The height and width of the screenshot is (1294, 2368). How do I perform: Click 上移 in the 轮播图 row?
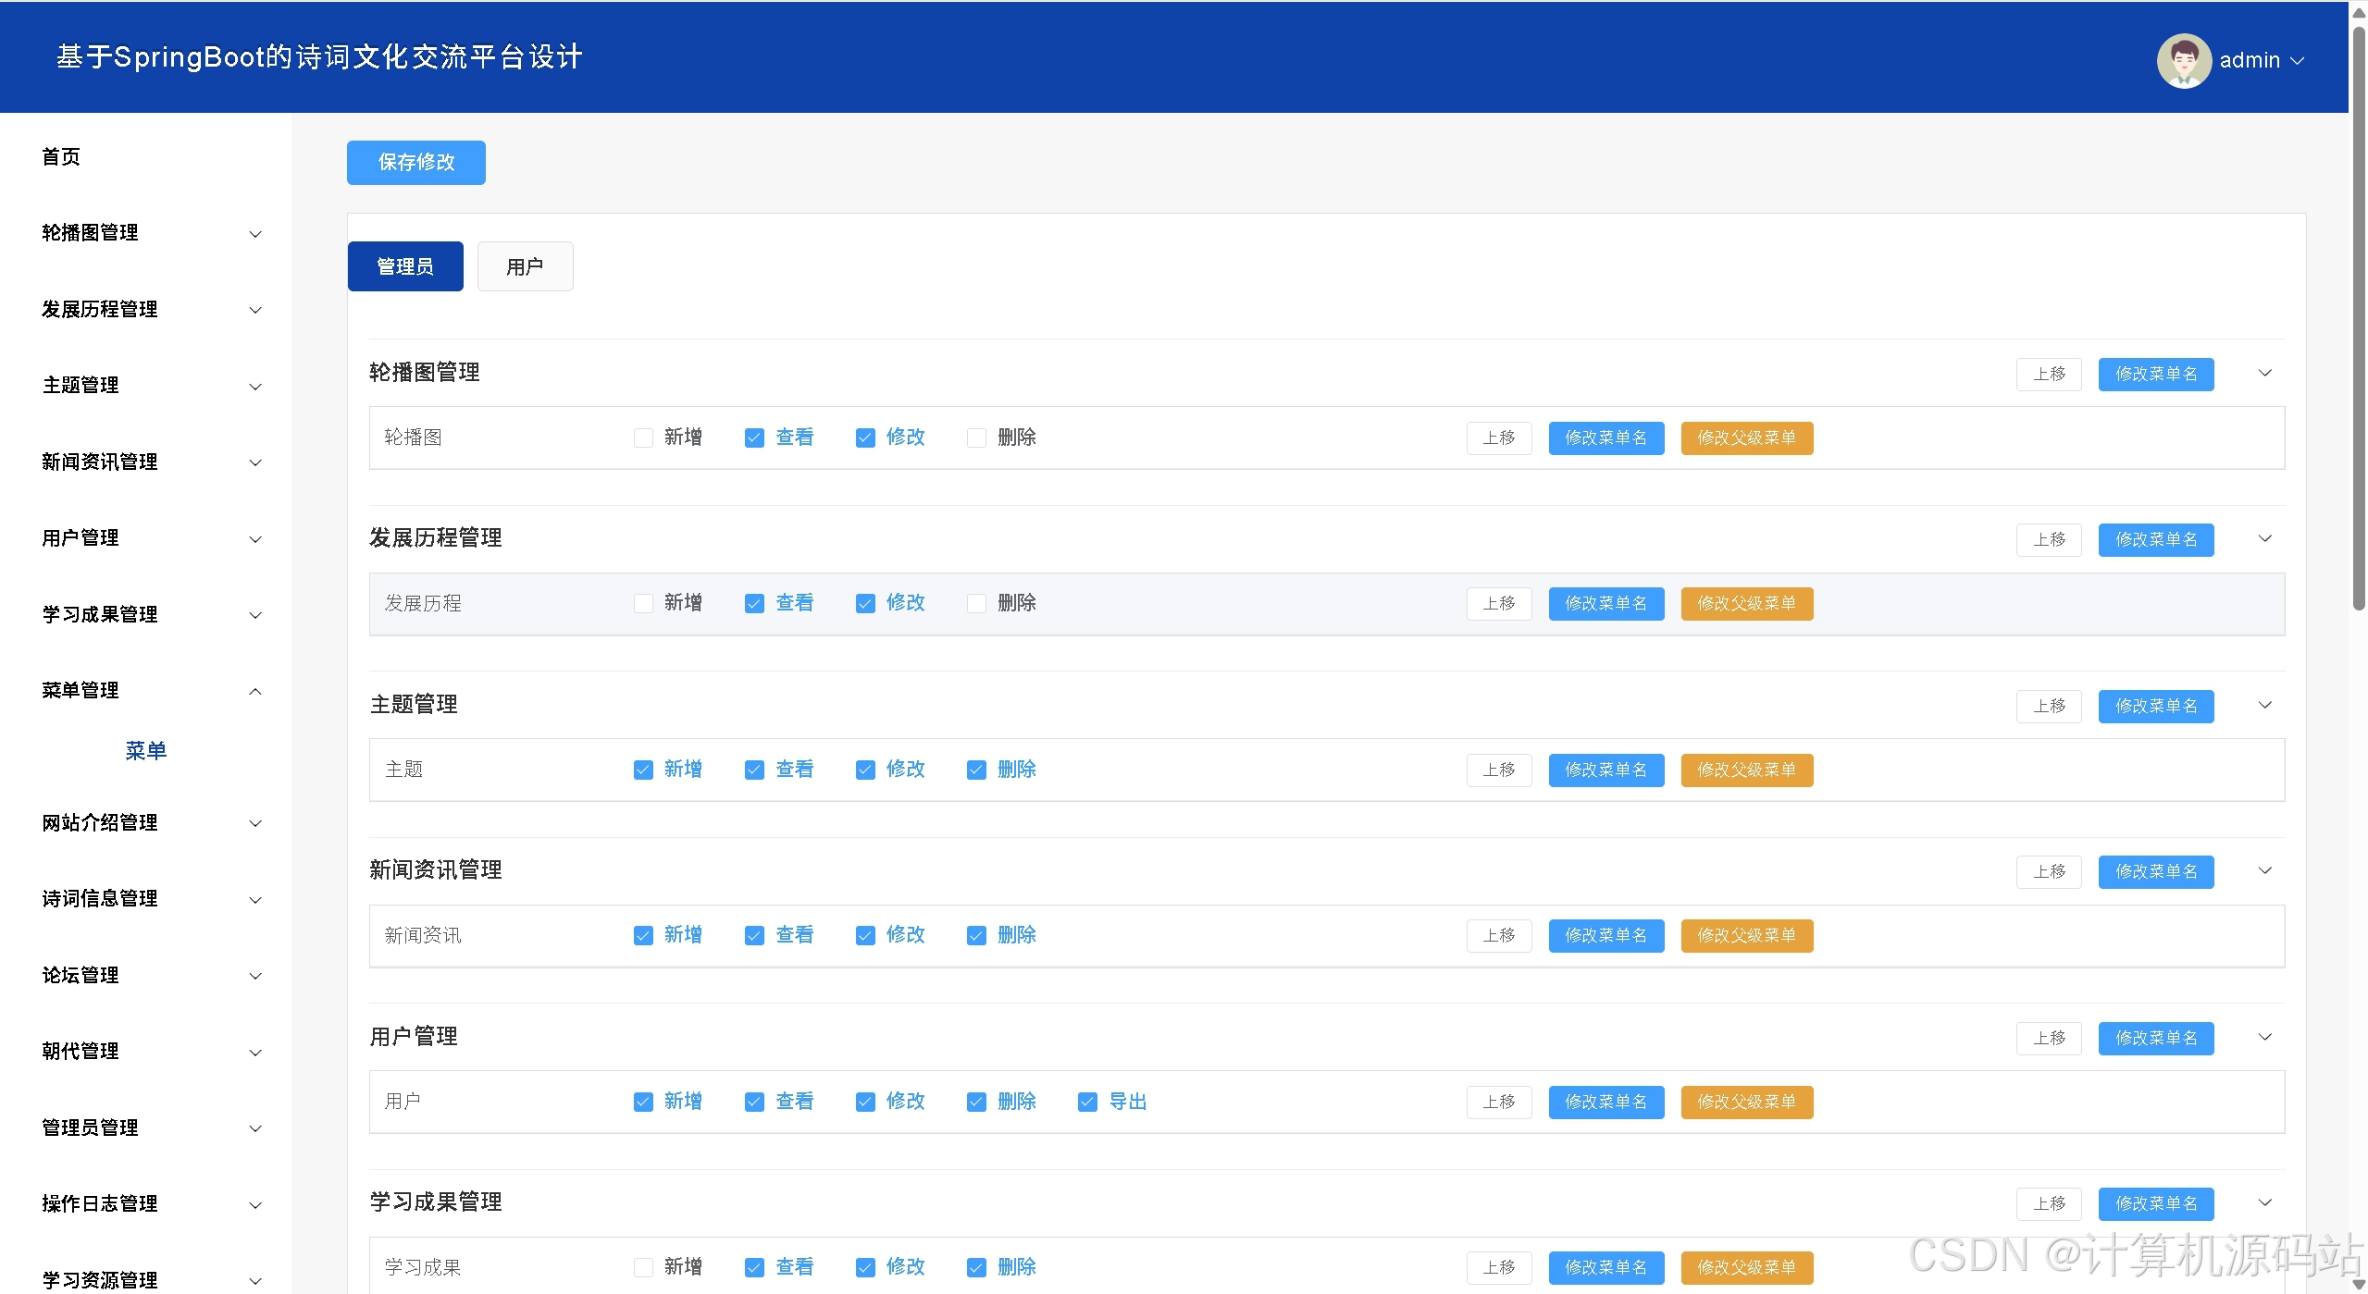pyautogui.click(x=1499, y=437)
